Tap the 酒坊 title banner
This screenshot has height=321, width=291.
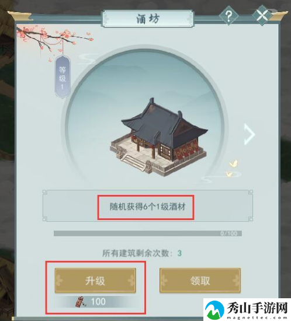point(148,19)
